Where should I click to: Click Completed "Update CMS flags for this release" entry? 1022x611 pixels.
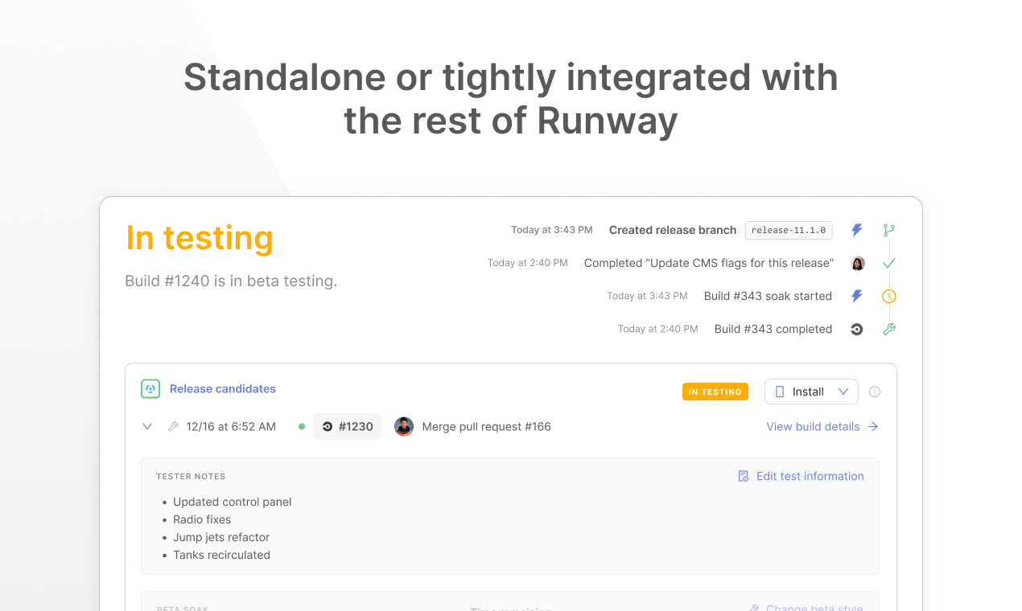tap(709, 263)
